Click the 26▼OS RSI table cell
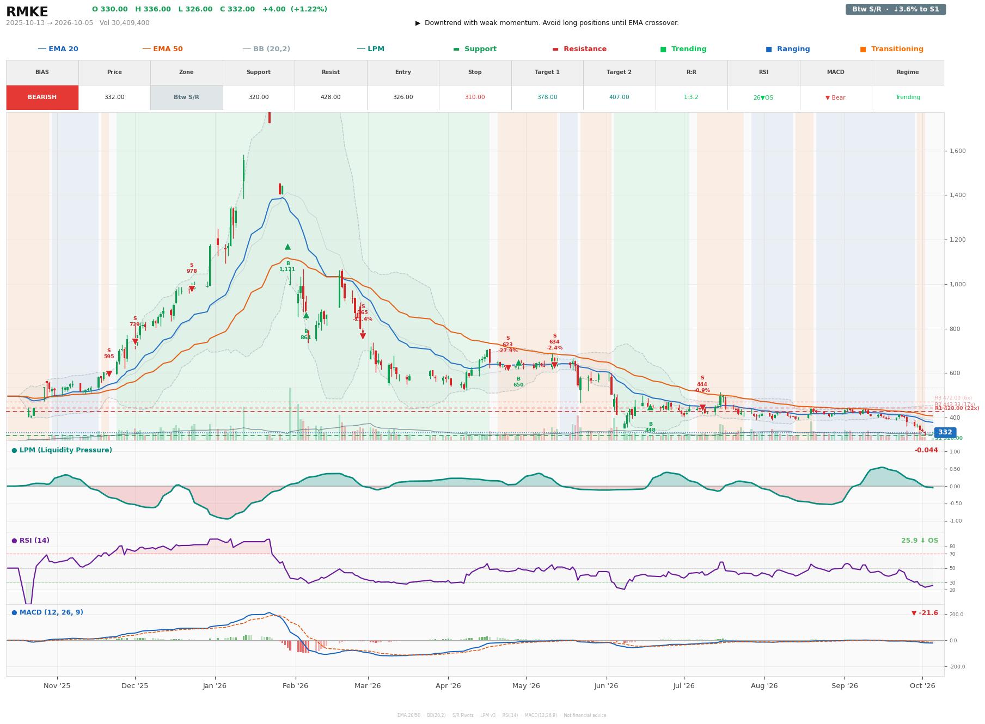The image size is (985, 724). click(763, 97)
